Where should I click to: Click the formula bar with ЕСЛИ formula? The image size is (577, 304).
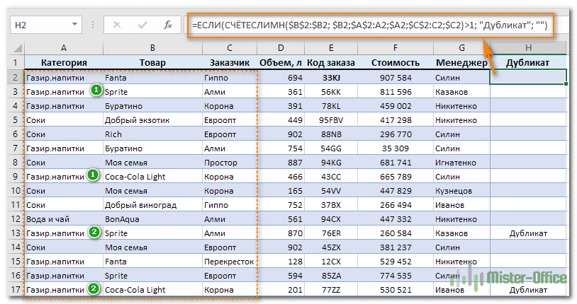coord(369,25)
